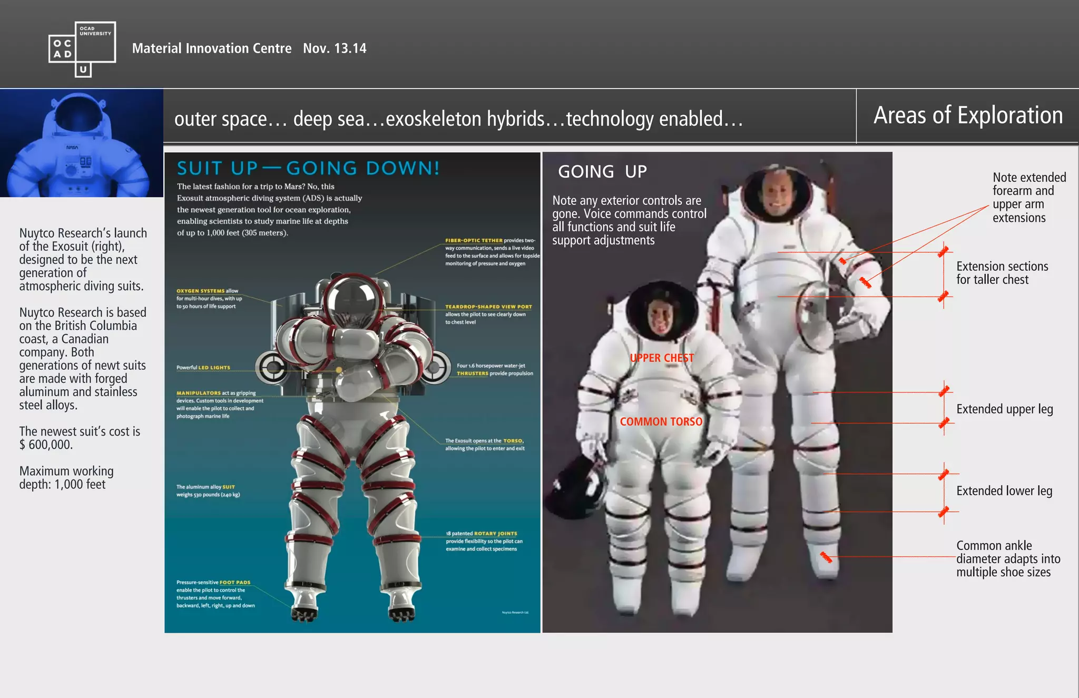Click the 'Areas of Exploration' title
The width and height of the screenshot is (1079, 698).
968,115
